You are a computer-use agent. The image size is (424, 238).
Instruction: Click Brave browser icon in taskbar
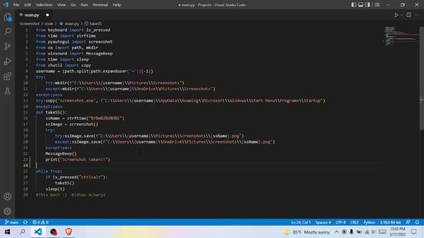tap(68, 232)
